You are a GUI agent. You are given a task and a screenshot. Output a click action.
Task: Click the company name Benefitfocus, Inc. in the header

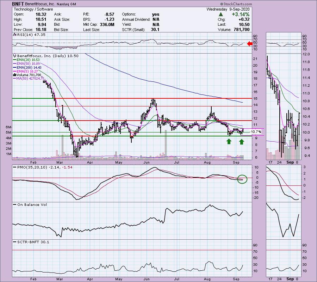point(40,4)
